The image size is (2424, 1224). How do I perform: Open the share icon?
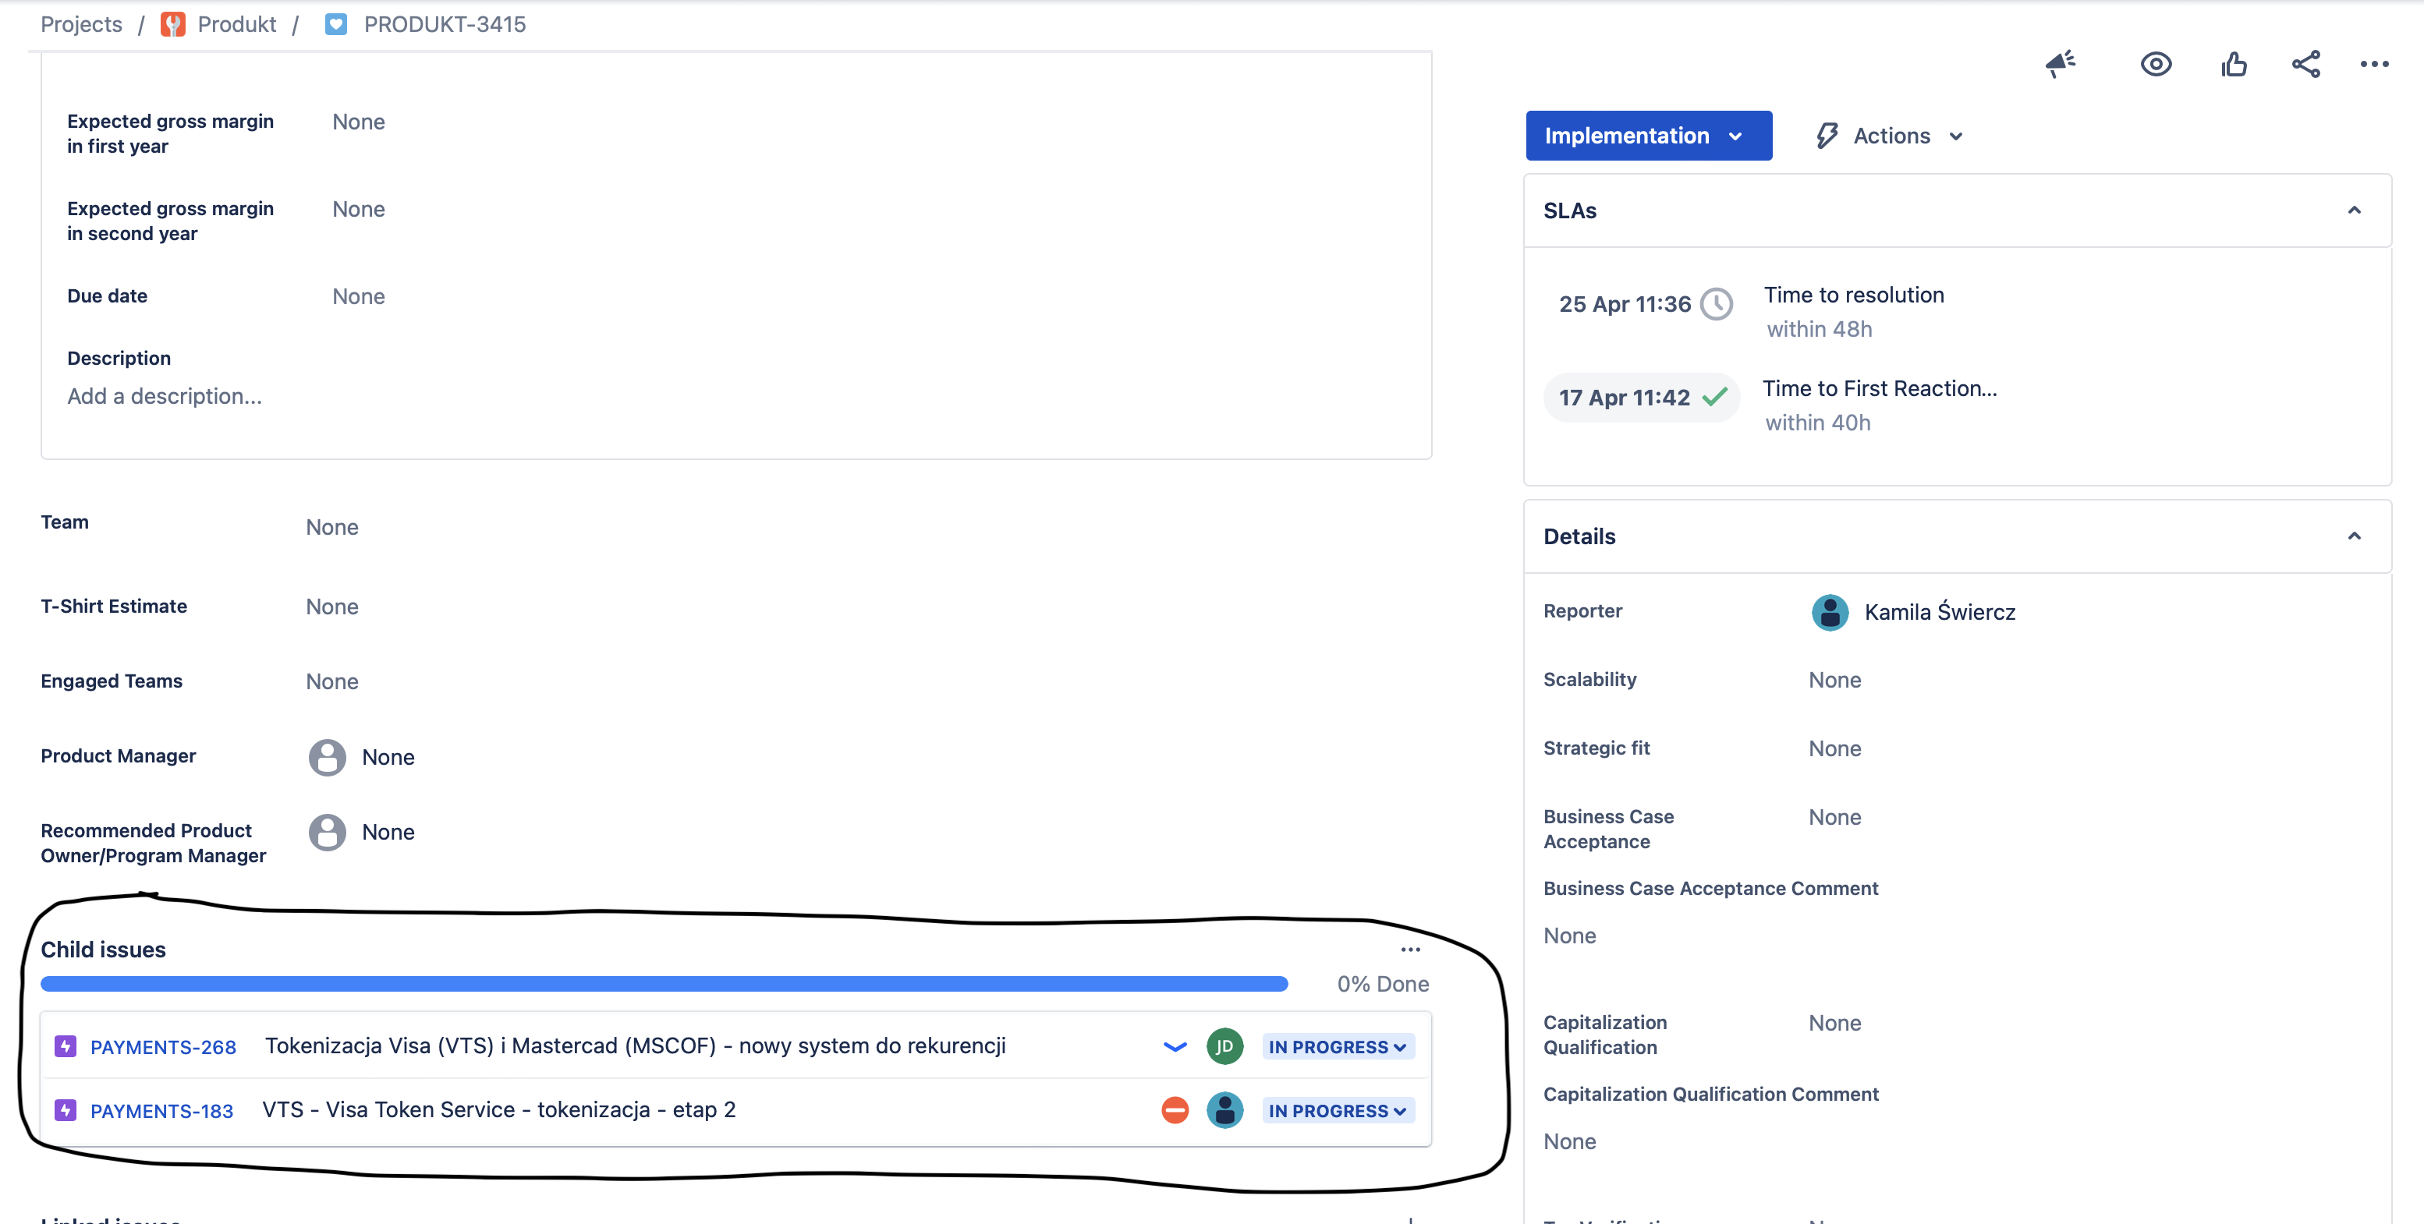[2305, 64]
